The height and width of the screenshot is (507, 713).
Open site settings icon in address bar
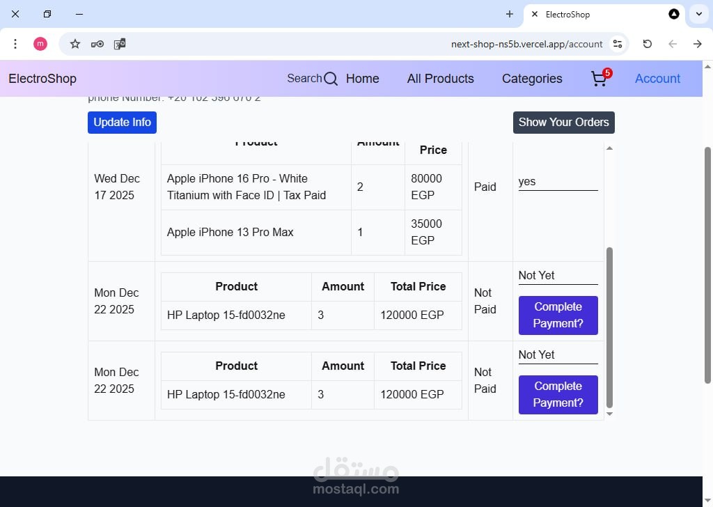point(618,44)
